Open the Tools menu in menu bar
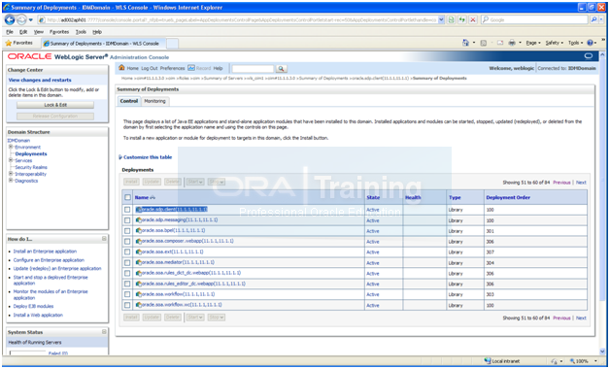The width and height of the screenshot is (610, 369). [81, 32]
